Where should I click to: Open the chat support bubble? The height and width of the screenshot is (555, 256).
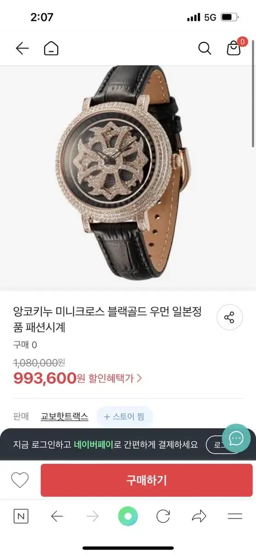236,438
